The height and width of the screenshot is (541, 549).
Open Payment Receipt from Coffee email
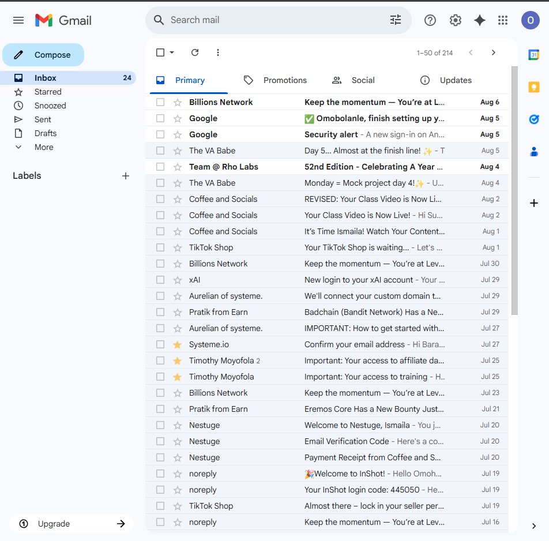click(328, 458)
